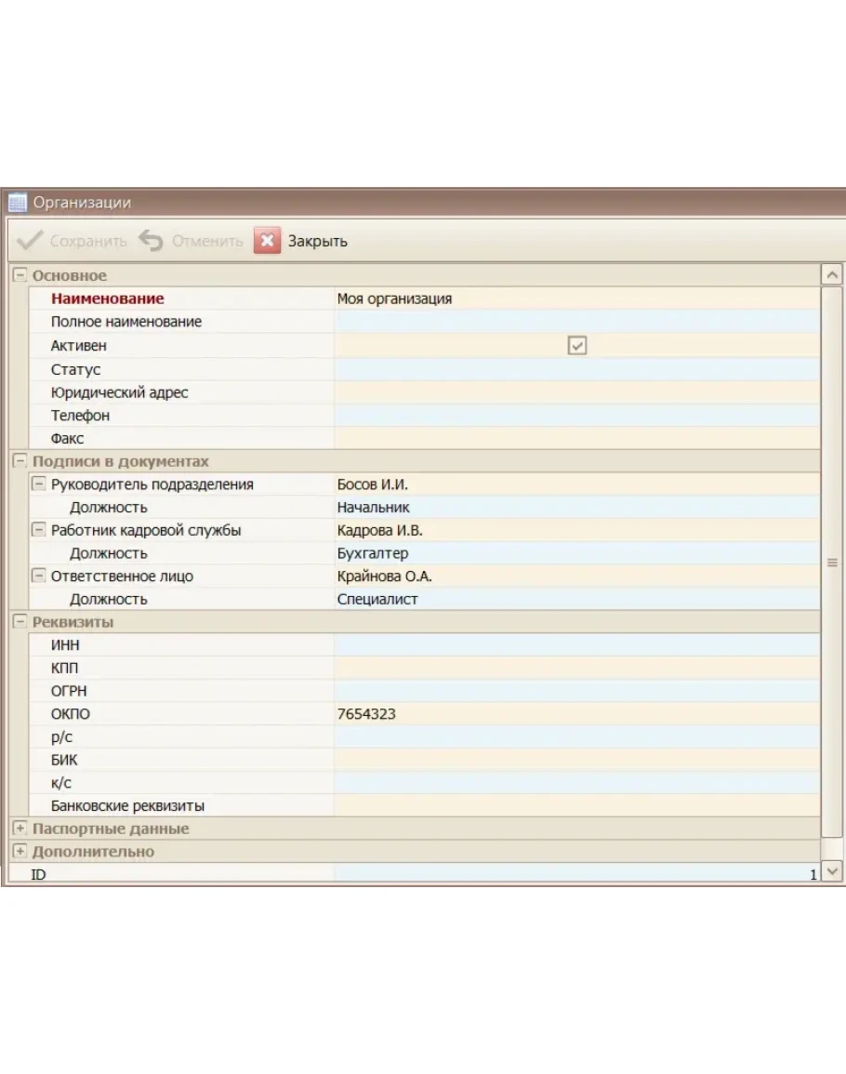
Task: Click the Наименование field value
Action: (x=576, y=299)
